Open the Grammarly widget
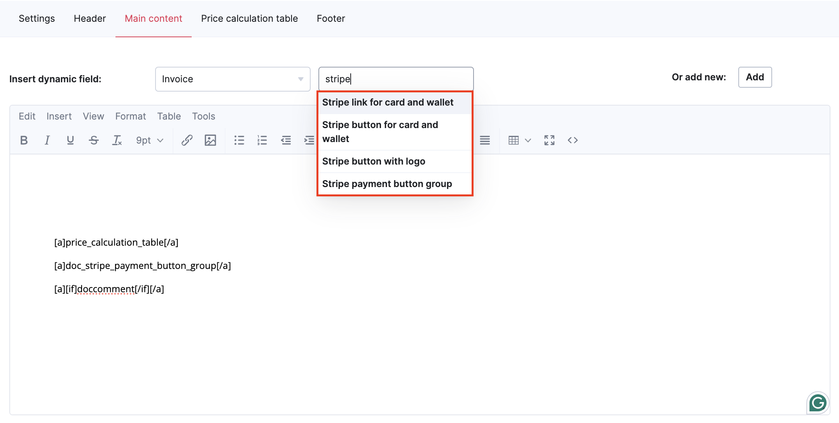This screenshot has width=839, height=423. pyautogui.click(x=818, y=403)
